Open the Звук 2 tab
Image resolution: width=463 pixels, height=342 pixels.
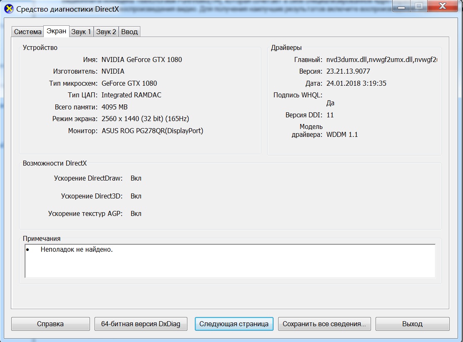click(x=106, y=32)
